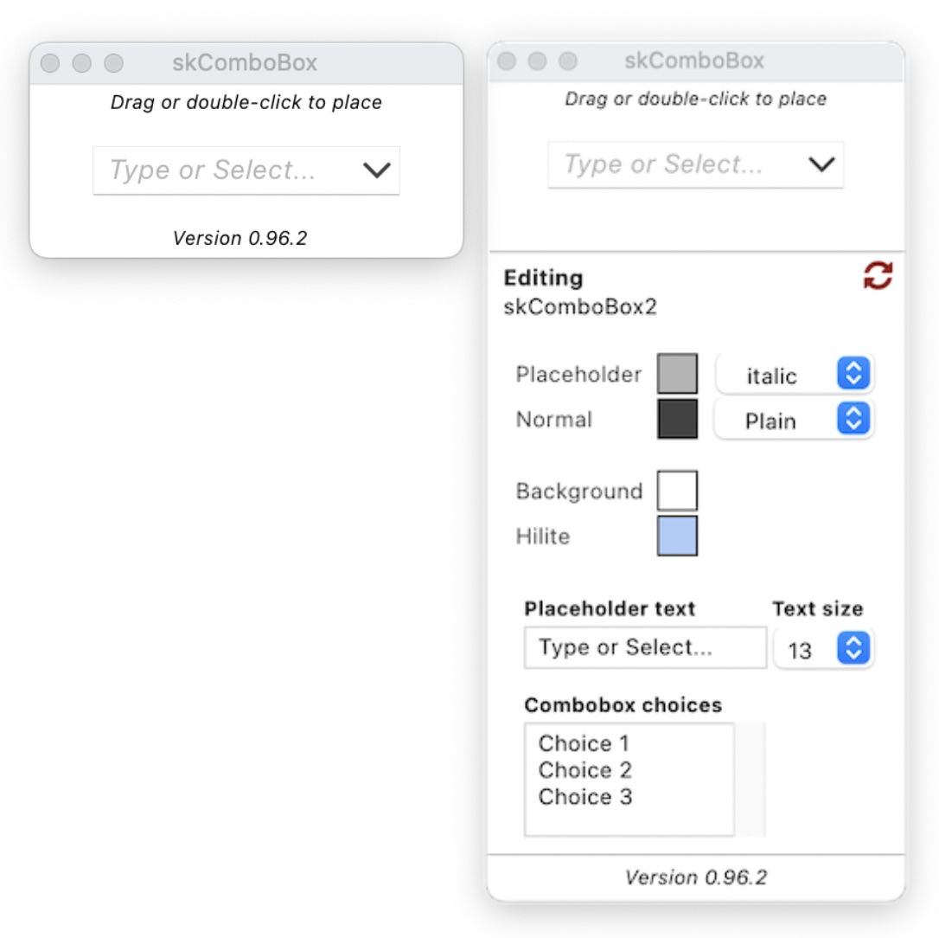This screenshot has height=938, width=939.
Task: Select Choice 2 in Combobox choices
Action: [x=584, y=770]
